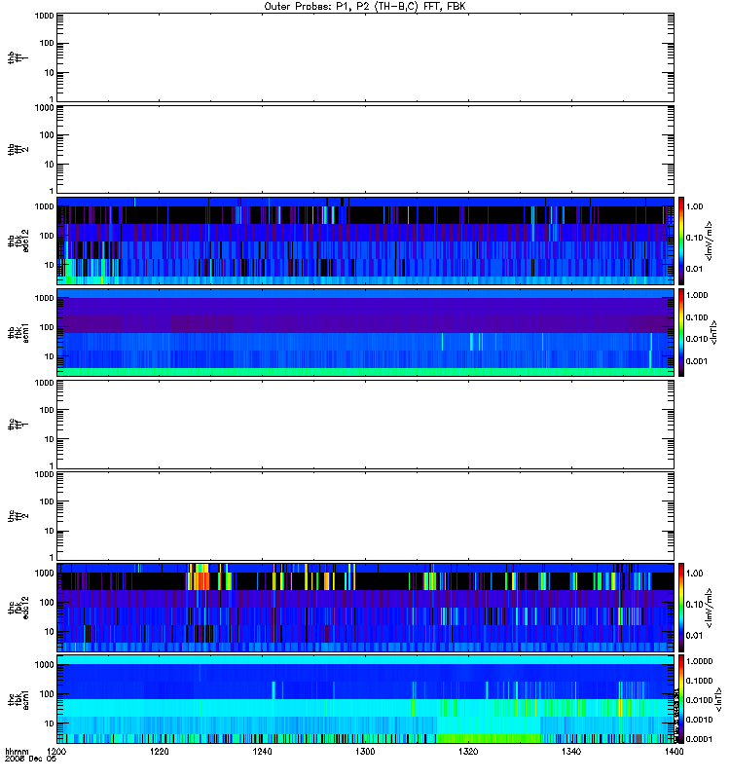Click the 1220 time axis label
730x779 pixels.
click(160, 752)
